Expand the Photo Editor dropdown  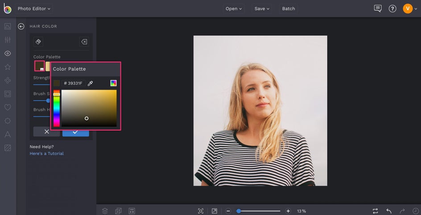click(x=34, y=8)
